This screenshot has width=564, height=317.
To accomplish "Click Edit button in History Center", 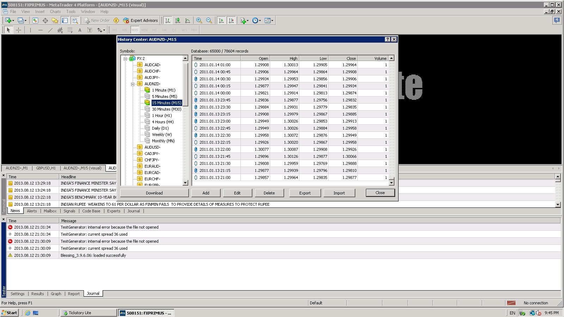I will click(237, 193).
